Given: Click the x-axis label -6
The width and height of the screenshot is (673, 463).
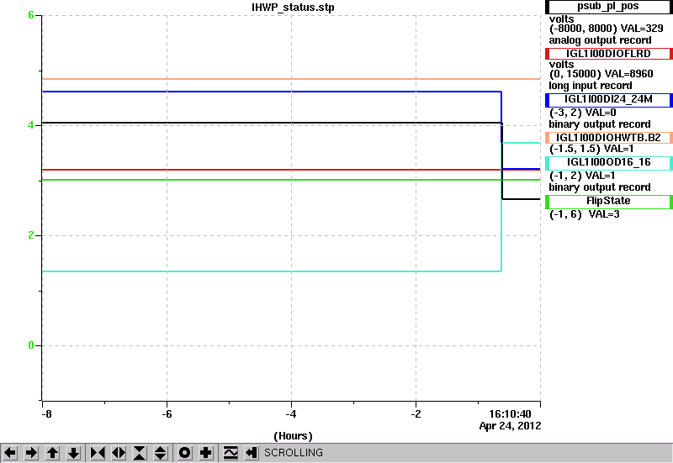Looking at the screenshot, I should click(x=167, y=414).
